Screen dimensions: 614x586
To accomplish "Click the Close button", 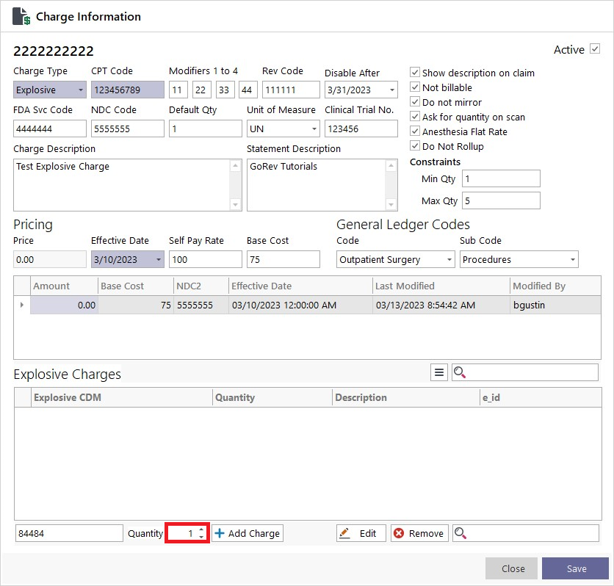I will pos(513,568).
